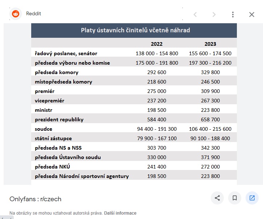Click the value '371 900'

click(210, 157)
